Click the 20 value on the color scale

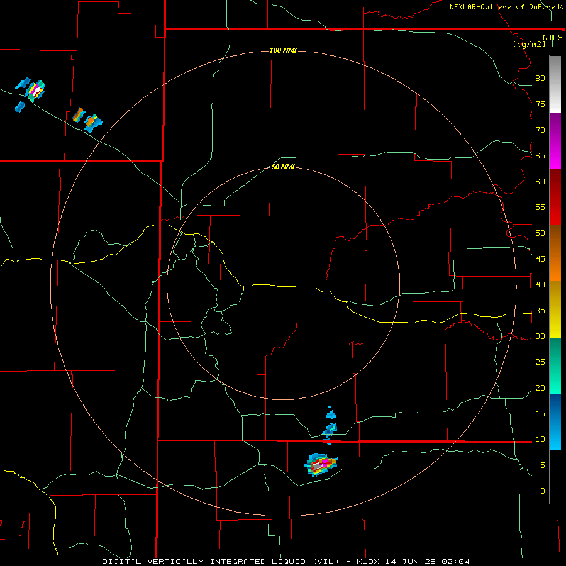(540, 387)
